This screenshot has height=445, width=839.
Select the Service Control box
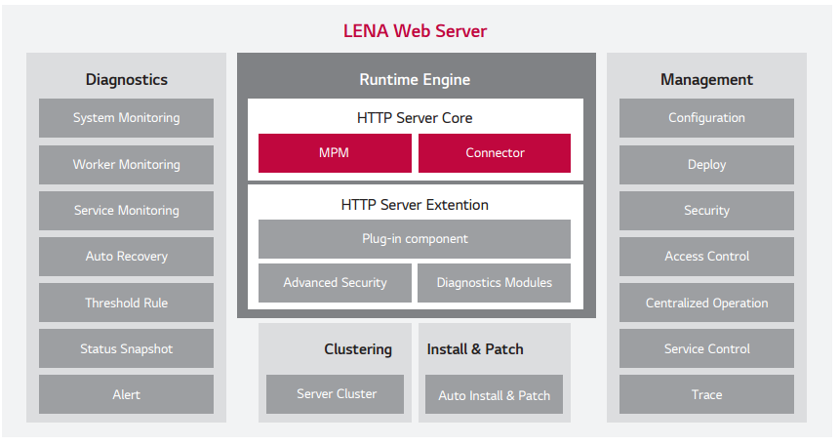pyautogui.click(x=707, y=348)
